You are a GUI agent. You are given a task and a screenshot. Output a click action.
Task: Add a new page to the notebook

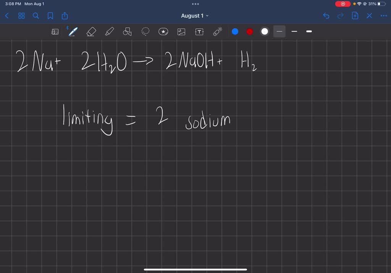point(355,16)
